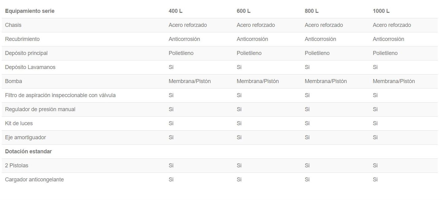Click the Depósito Lavamanos row label
442x200 pixels.
[30, 67]
